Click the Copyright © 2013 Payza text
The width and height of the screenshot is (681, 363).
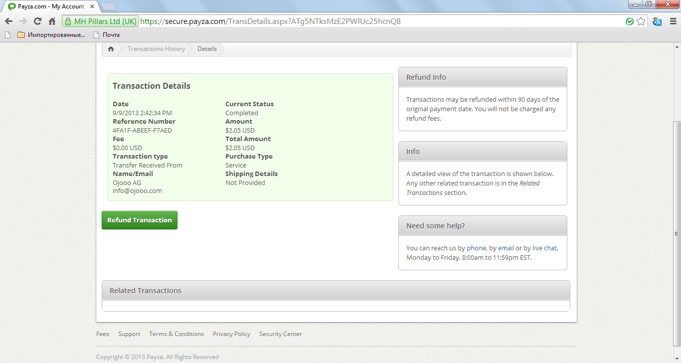point(158,357)
